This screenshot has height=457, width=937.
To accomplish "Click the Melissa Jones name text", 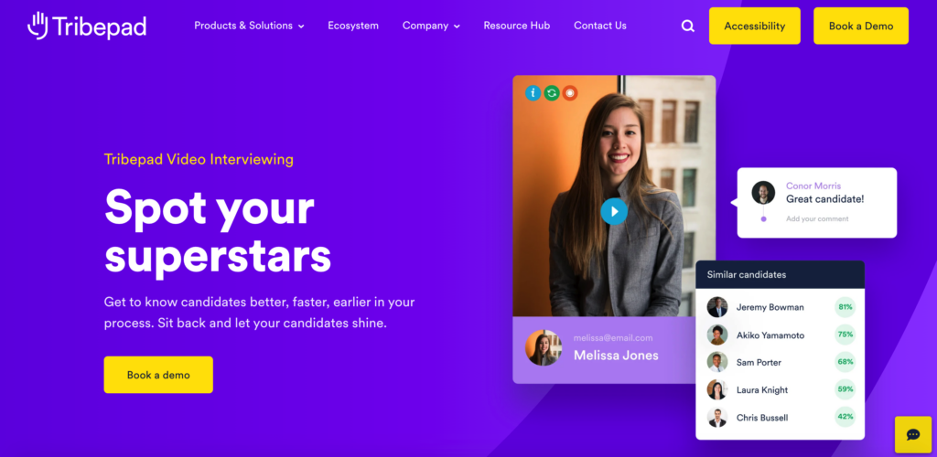I will pos(616,356).
